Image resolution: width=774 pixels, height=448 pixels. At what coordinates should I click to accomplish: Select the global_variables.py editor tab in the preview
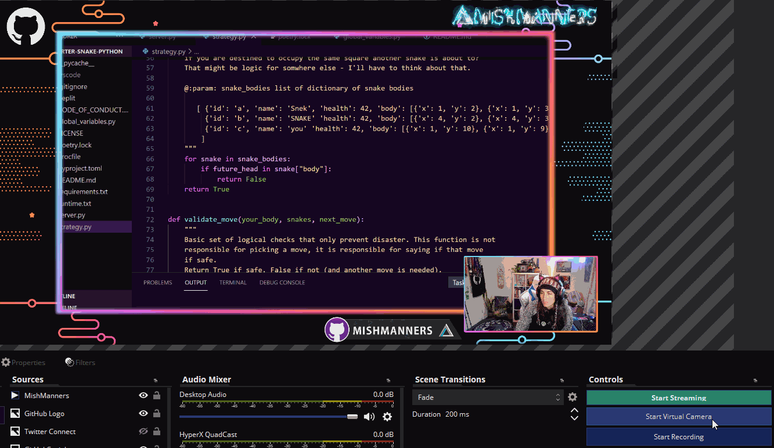[x=372, y=37]
